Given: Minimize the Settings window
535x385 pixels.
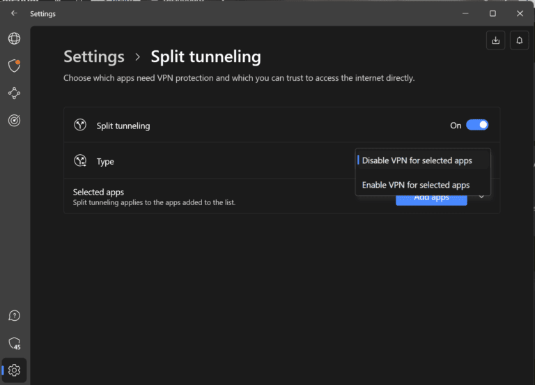Looking at the screenshot, I should pyautogui.click(x=465, y=13).
